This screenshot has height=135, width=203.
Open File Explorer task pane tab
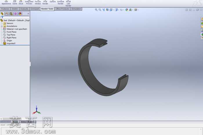click(x=202, y=26)
